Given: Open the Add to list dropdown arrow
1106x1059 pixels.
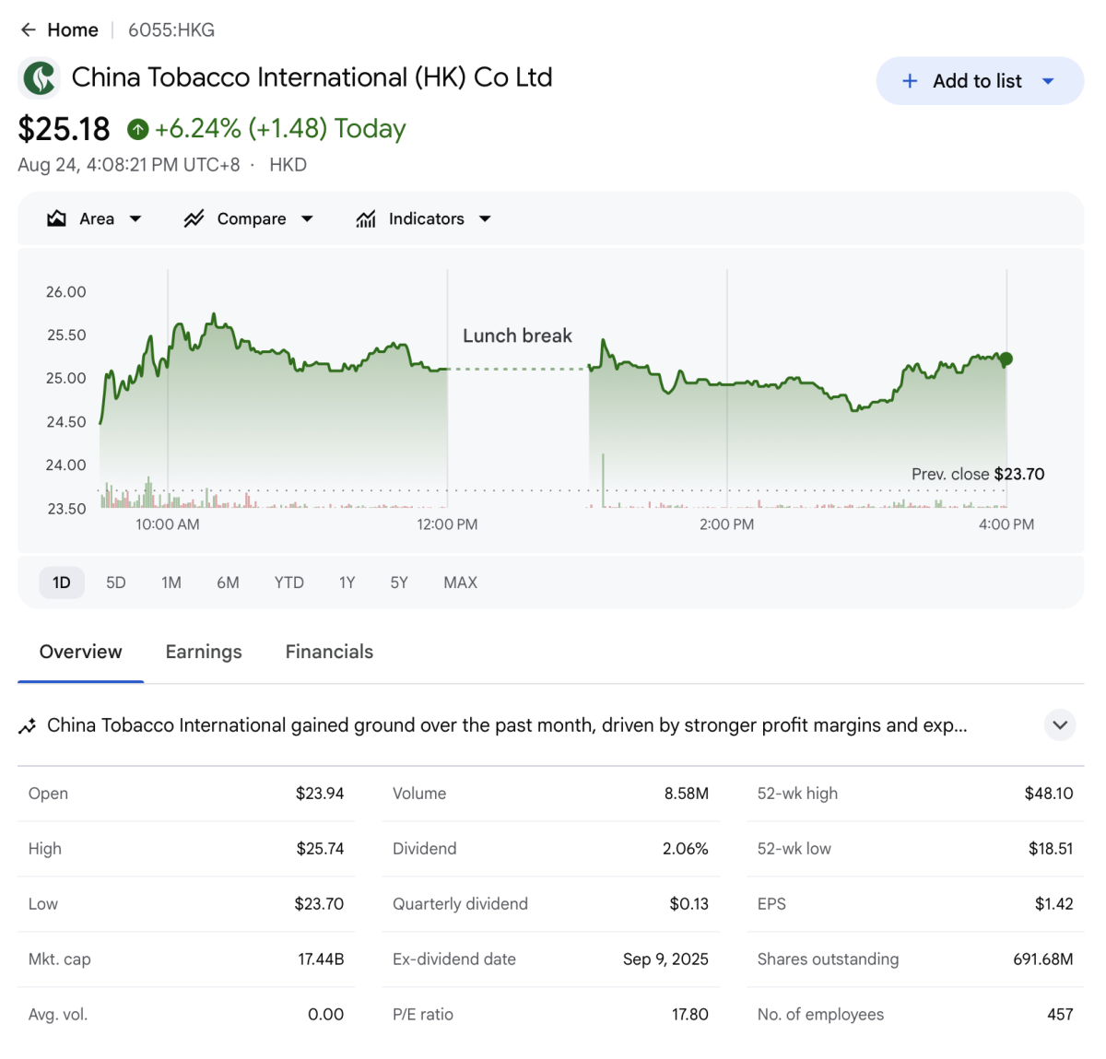Looking at the screenshot, I should click(x=1048, y=81).
